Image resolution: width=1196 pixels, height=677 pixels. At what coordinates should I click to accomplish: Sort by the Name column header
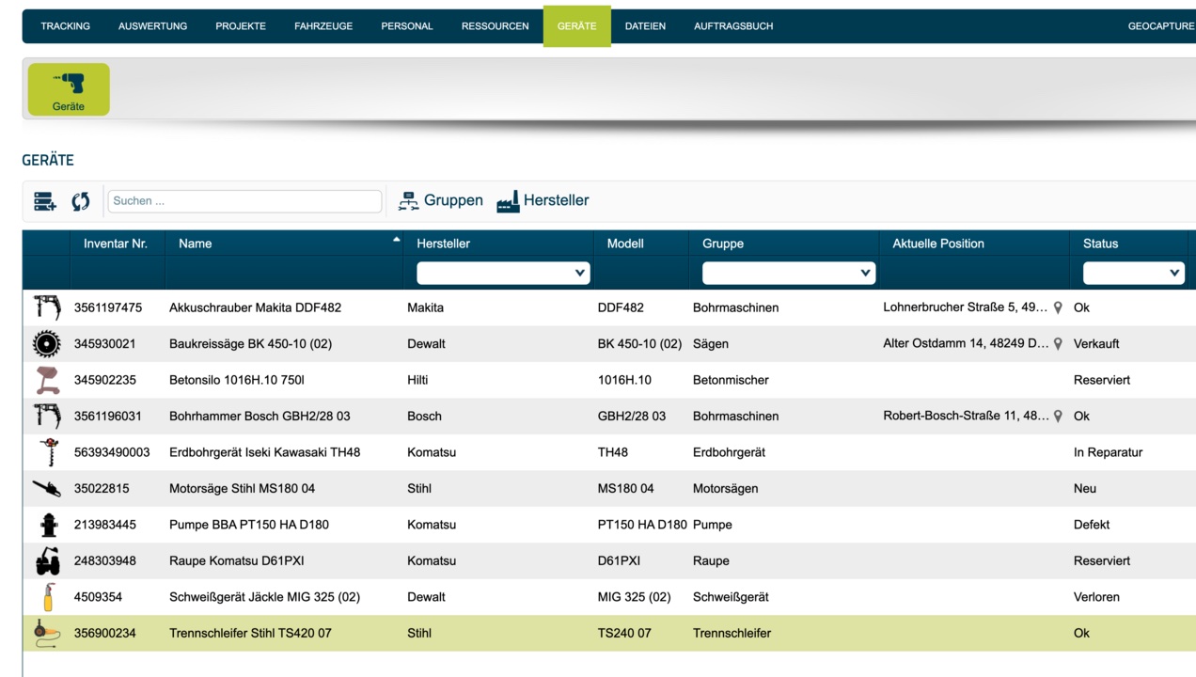tap(196, 244)
